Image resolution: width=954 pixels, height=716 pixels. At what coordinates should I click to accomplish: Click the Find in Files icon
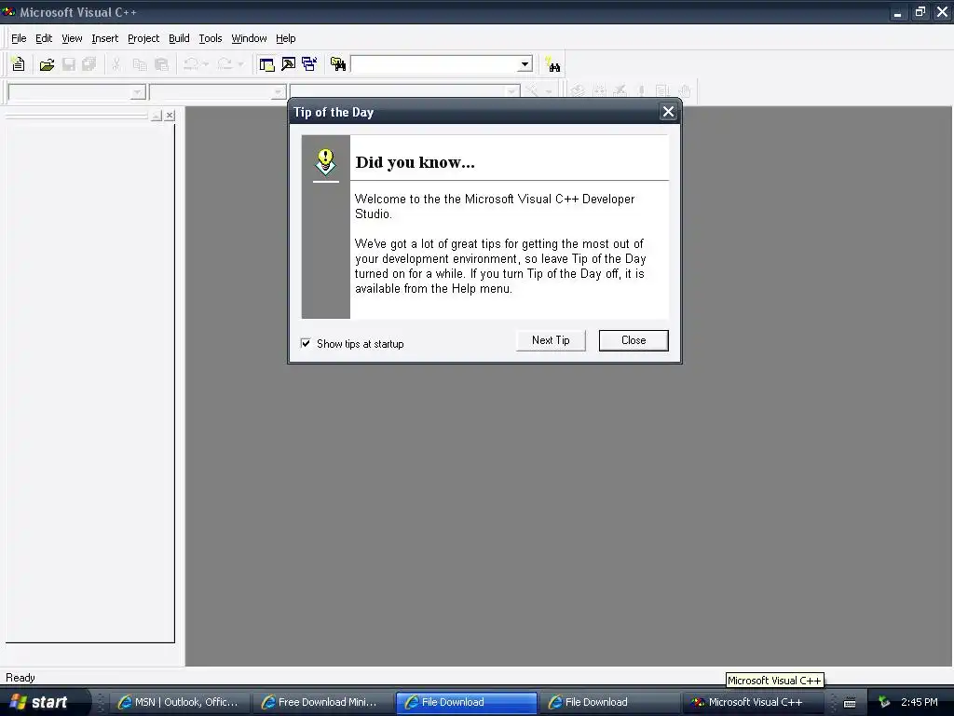coord(337,64)
